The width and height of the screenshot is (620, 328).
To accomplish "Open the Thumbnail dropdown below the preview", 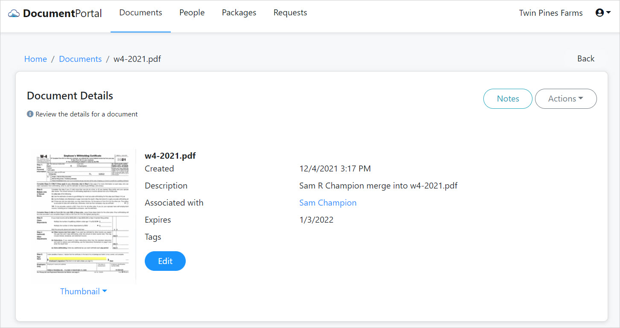I will click(84, 291).
